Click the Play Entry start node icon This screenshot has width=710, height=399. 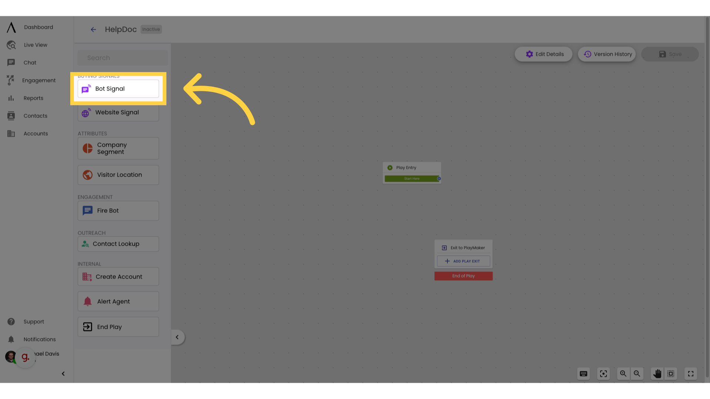390,168
